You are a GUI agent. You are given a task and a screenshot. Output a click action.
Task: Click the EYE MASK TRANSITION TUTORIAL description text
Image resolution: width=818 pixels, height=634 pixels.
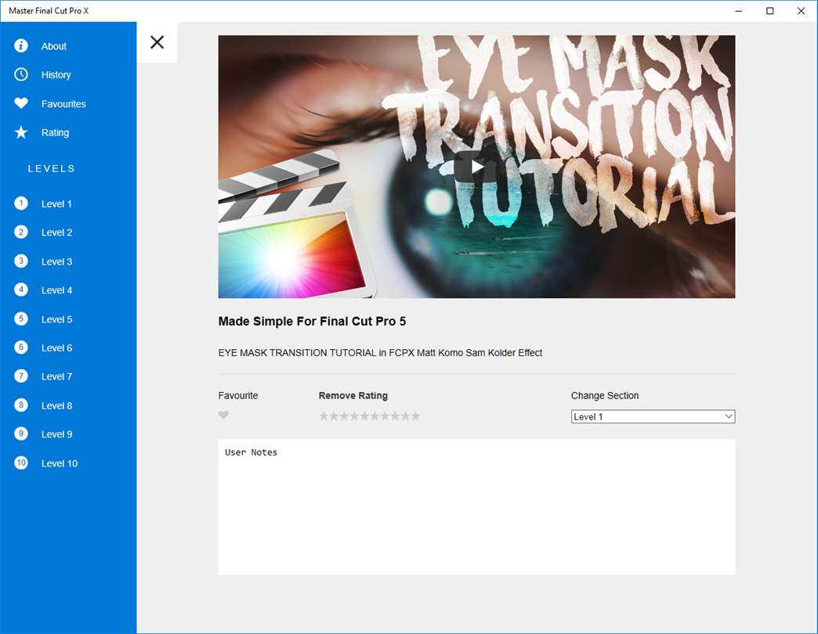tap(380, 353)
